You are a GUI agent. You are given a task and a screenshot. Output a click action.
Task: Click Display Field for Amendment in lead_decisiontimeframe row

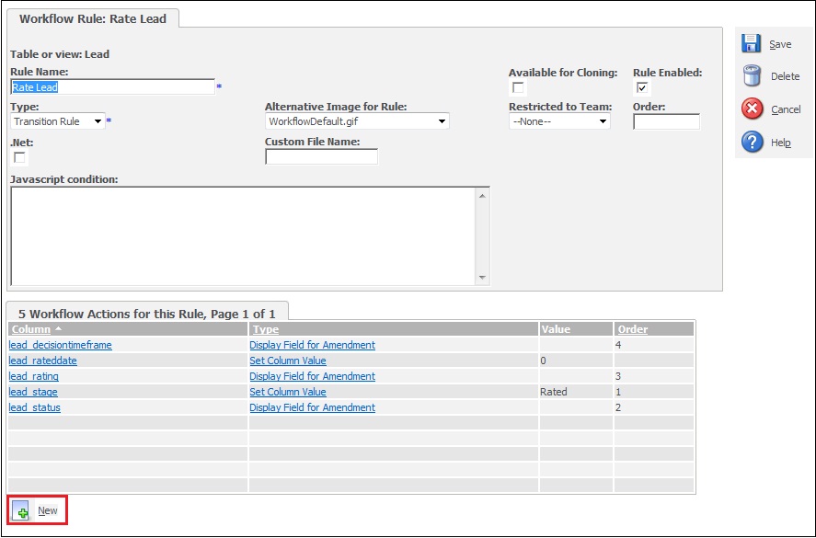coord(312,345)
